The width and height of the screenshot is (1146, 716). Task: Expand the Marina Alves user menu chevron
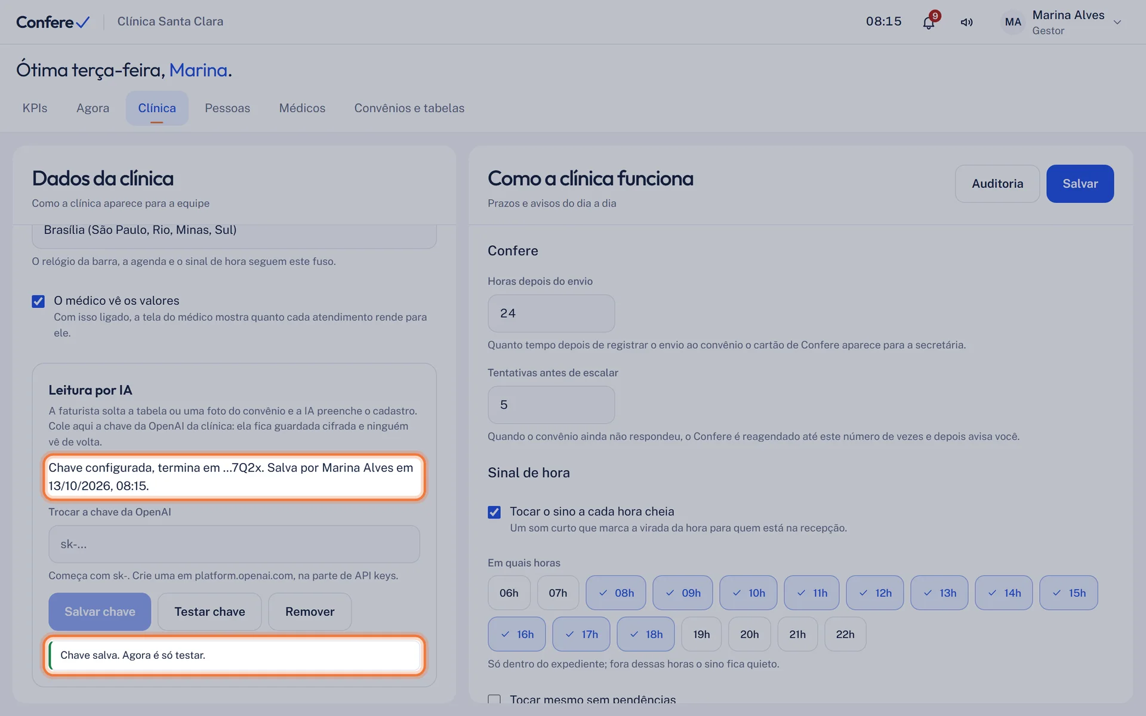click(1117, 22)
